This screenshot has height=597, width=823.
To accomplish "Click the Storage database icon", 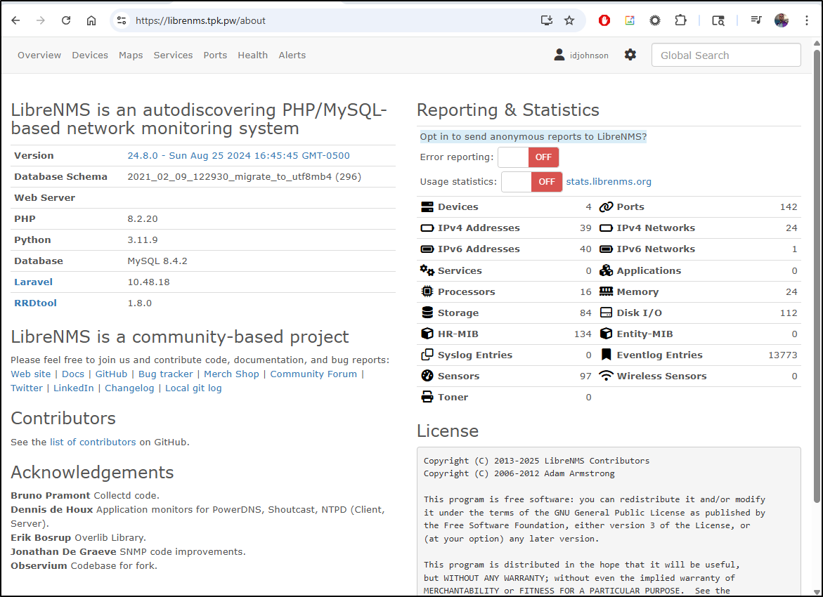I will [x=427, y=313].
